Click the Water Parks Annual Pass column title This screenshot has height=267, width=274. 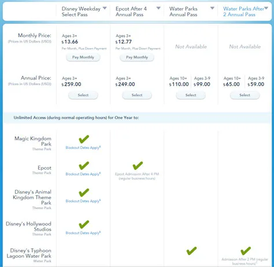pyautogui.click(x=183, y=12)
